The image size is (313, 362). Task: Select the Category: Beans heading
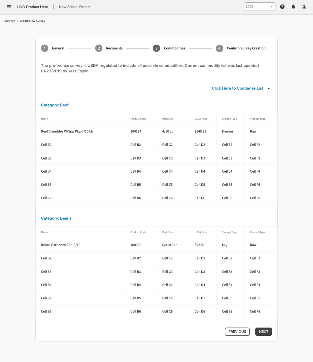(x=56, y=218)
